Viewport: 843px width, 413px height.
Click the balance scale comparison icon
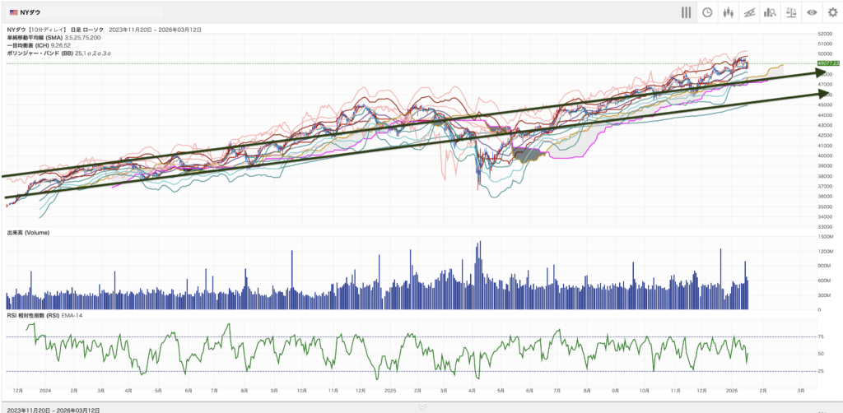point(791,12)
